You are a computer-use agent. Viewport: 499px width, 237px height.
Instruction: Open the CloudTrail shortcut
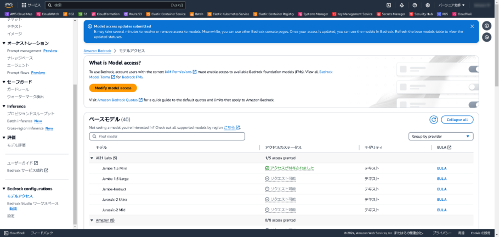[462, 14]
